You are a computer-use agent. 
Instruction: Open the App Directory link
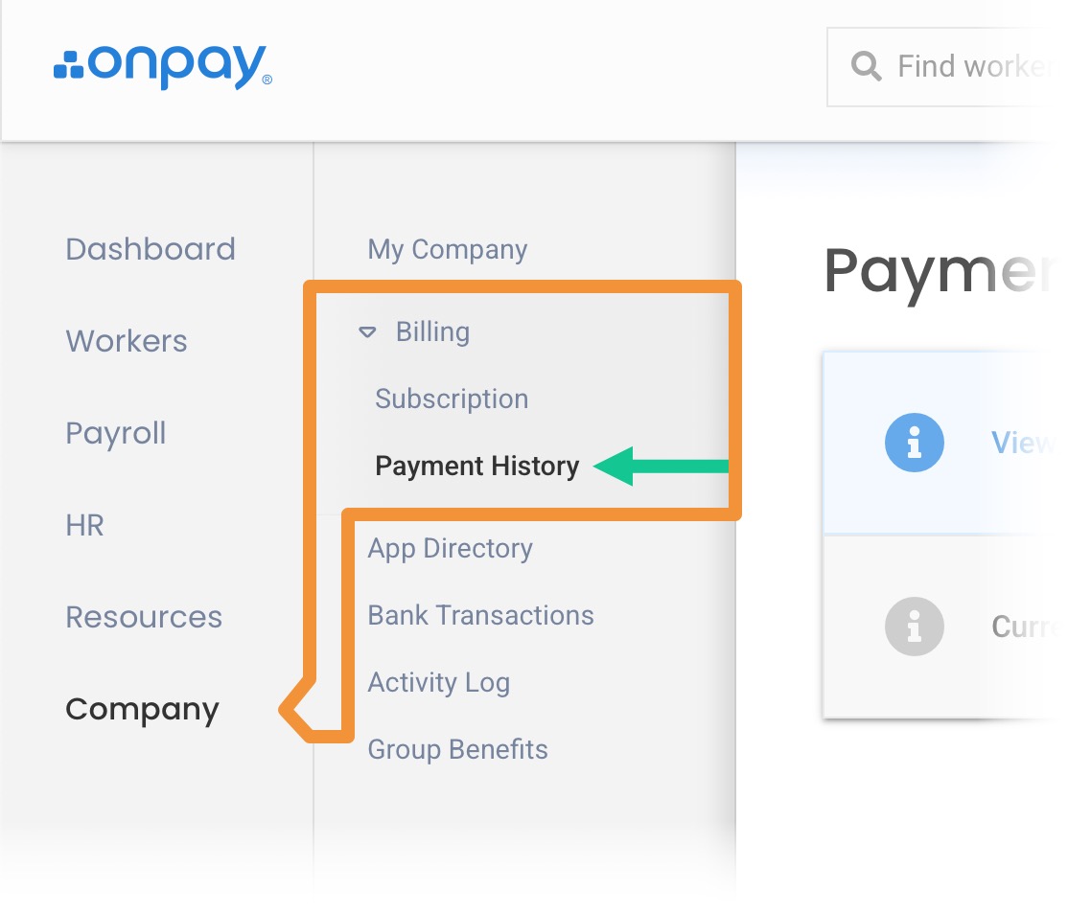tap(451, 548)
